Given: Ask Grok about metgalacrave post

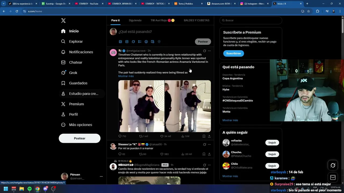Looking at the screenshot, I should (205, 51).
